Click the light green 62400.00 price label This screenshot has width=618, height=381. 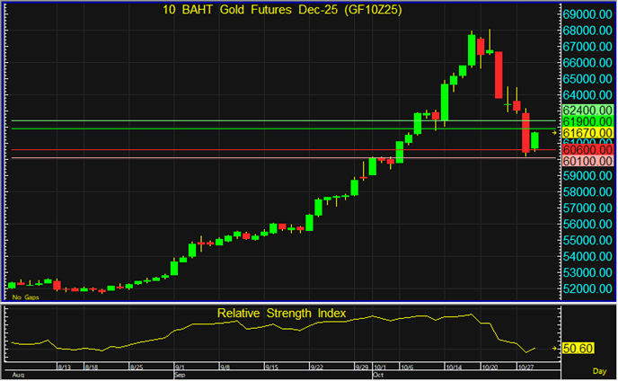pos(587,107)
